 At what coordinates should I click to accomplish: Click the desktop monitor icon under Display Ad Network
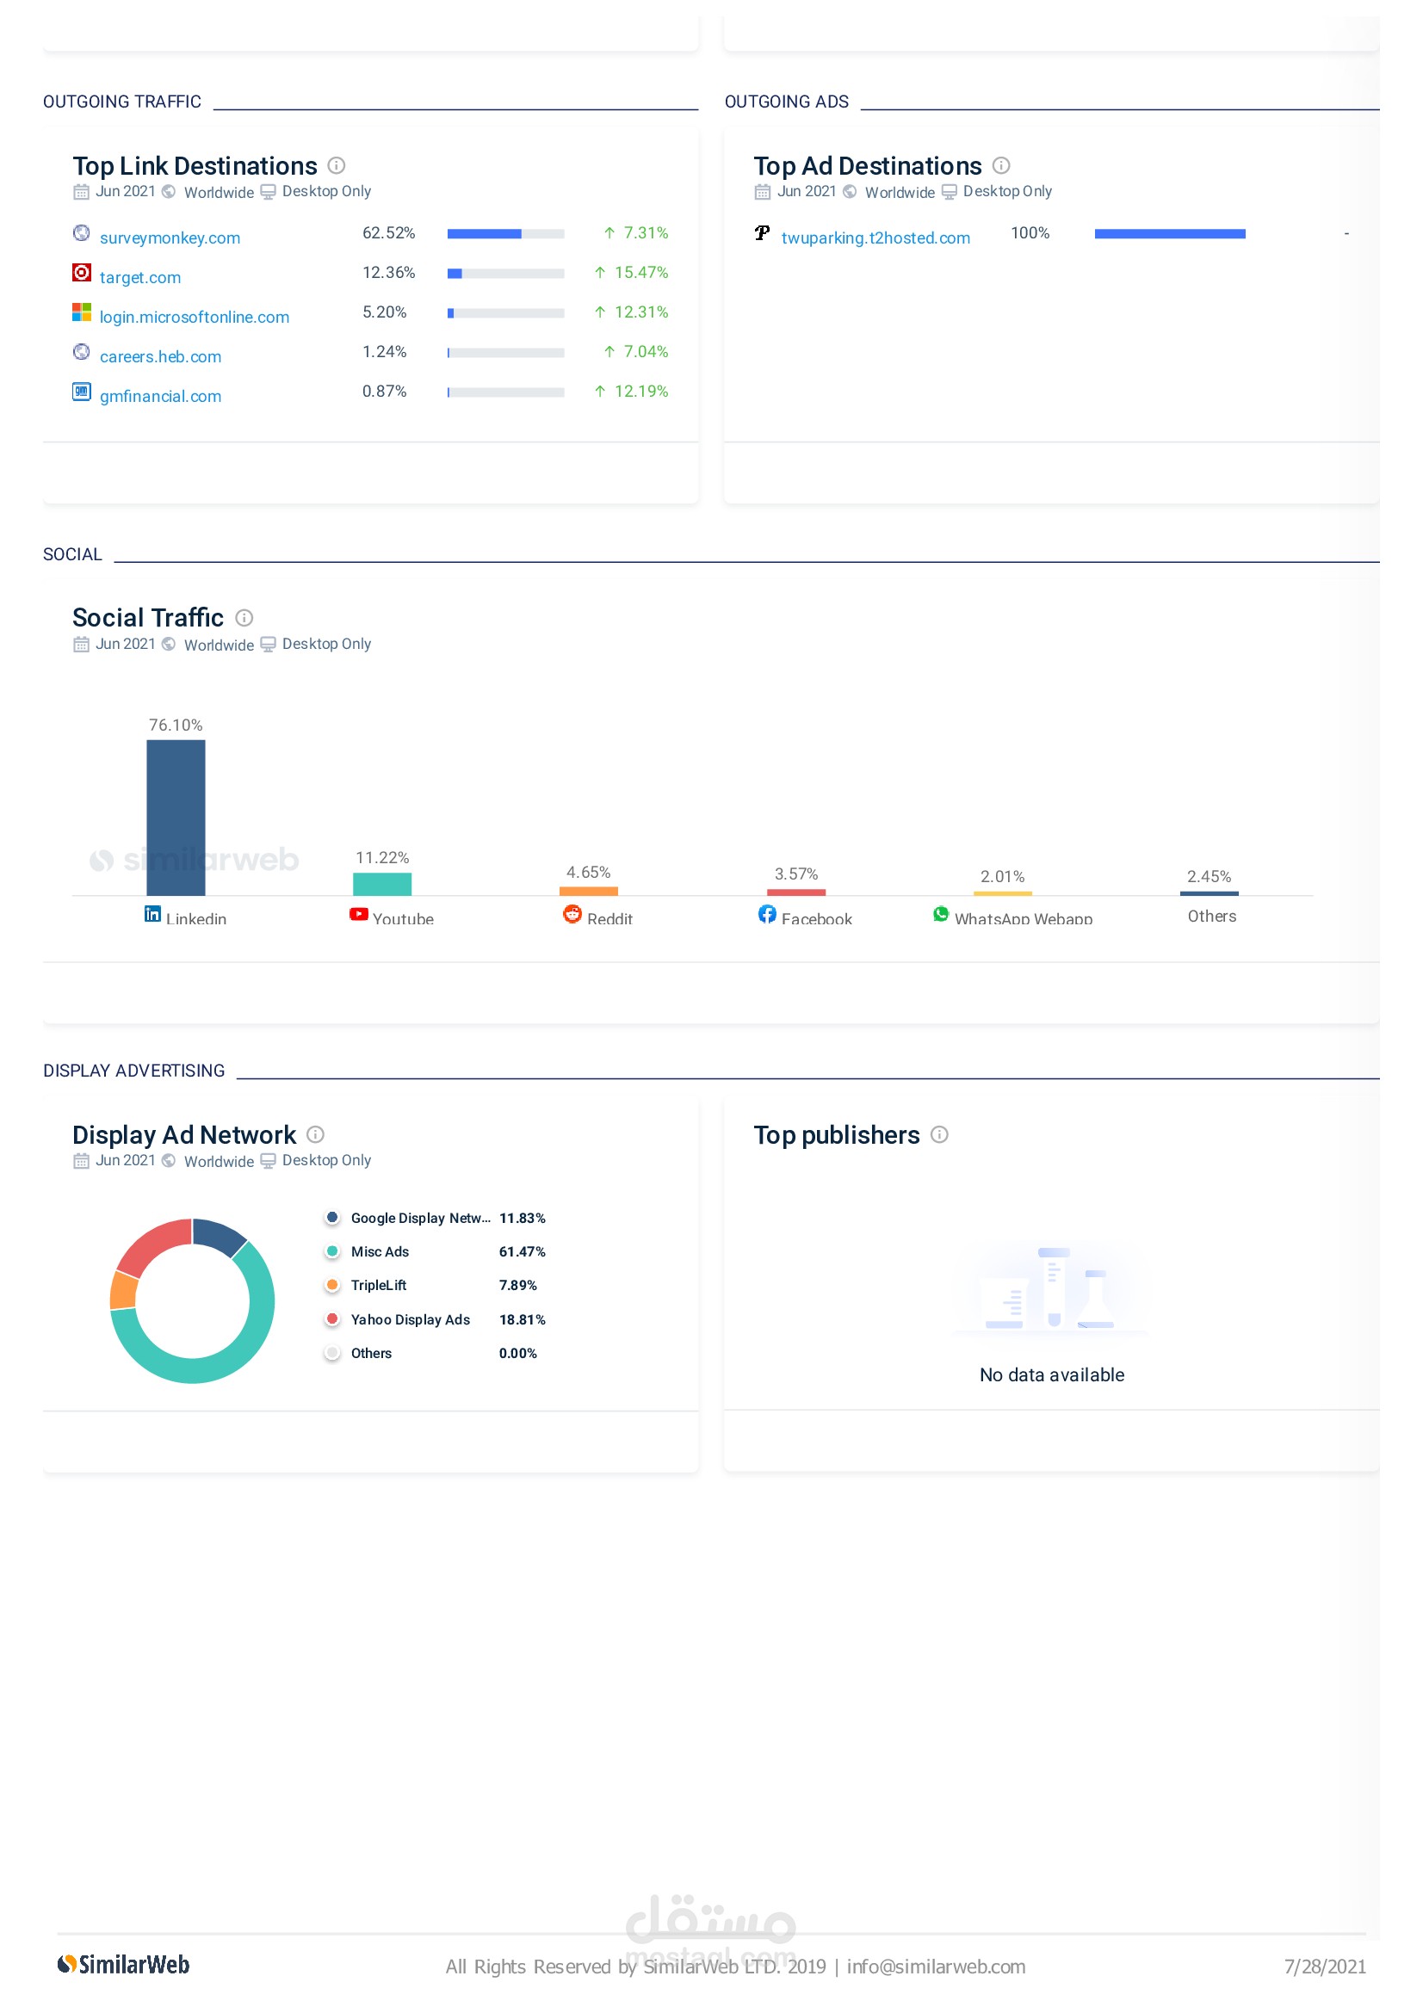(x=269, y=1161)
